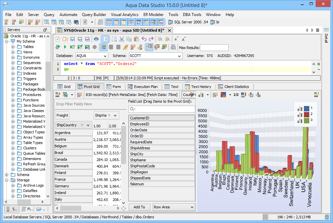Click the Save file icon
333x223 pixels.
pyautogui.click(x=73, y=39)
